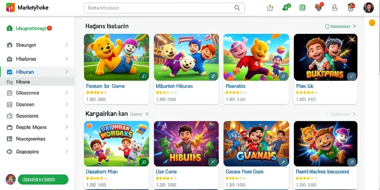Remove the Game filter tag with X
Image resolution: width=380 pixels, height=190 pixels.
[x=147, y=114]
